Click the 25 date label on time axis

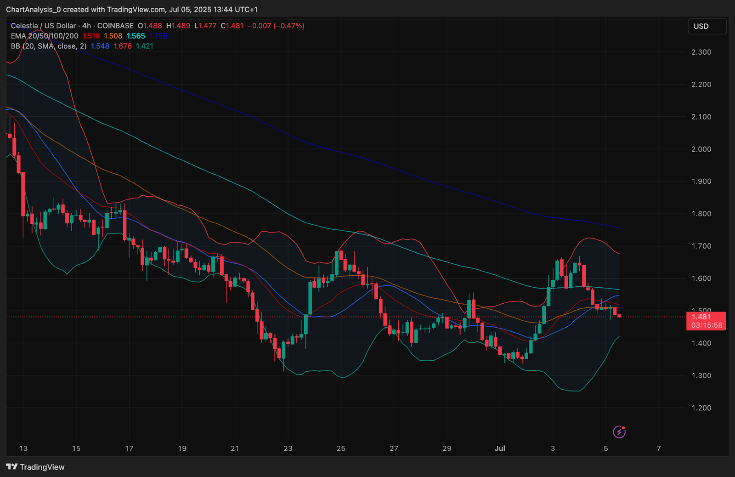click(x=341, y=448)
